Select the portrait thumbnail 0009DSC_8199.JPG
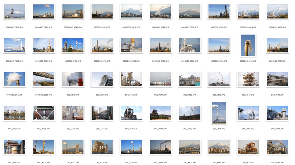The height and width of the screenshot is (165, 295). (248, 45)
